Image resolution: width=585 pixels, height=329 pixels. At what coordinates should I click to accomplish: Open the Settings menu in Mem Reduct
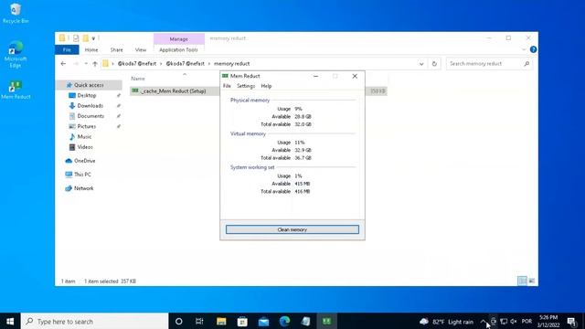246,86
